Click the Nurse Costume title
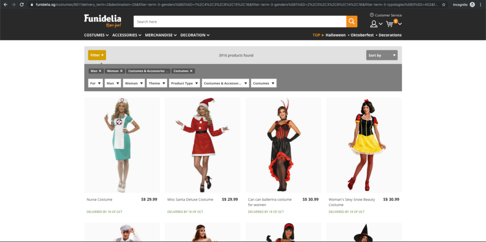This screenshot has width=486, height=242. click(x=100, y=200)
